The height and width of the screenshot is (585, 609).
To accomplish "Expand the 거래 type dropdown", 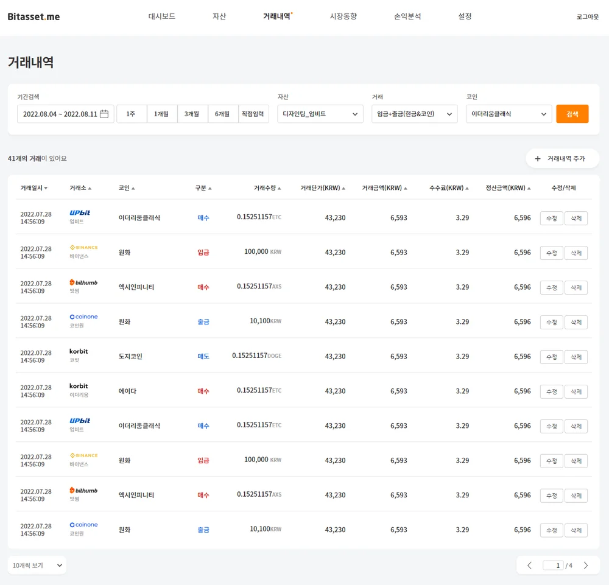I will [414, 114].
